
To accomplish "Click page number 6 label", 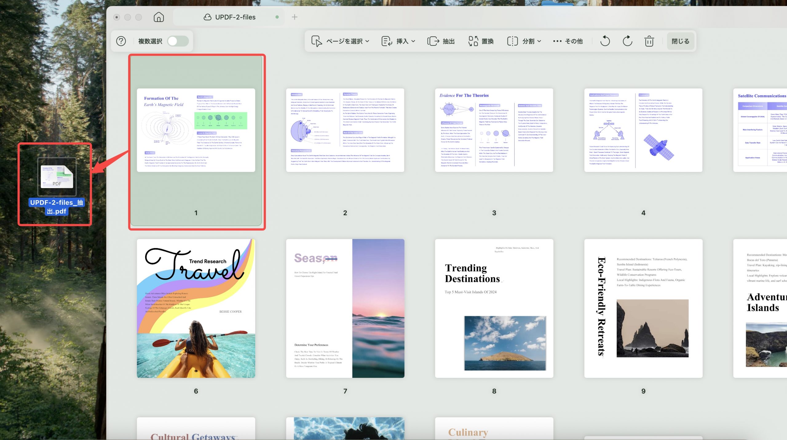I will (x=196, y=391).
